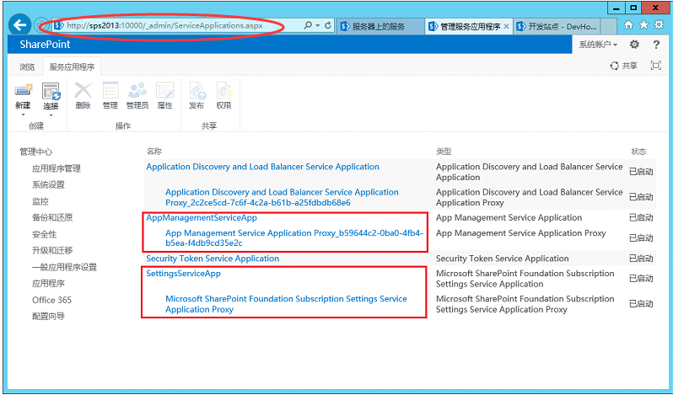The height and width of the screenshot is (395, 673).
Task: Open Load Balancer Proxy_2c2ce5cd link
Action: coord(282,197)
